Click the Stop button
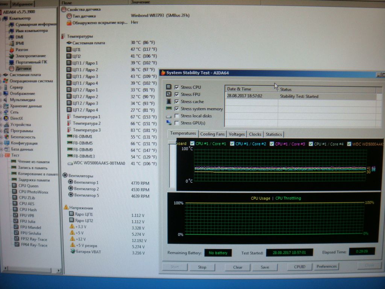This screenshot has width=385, height=289. (x=202, y=267)
